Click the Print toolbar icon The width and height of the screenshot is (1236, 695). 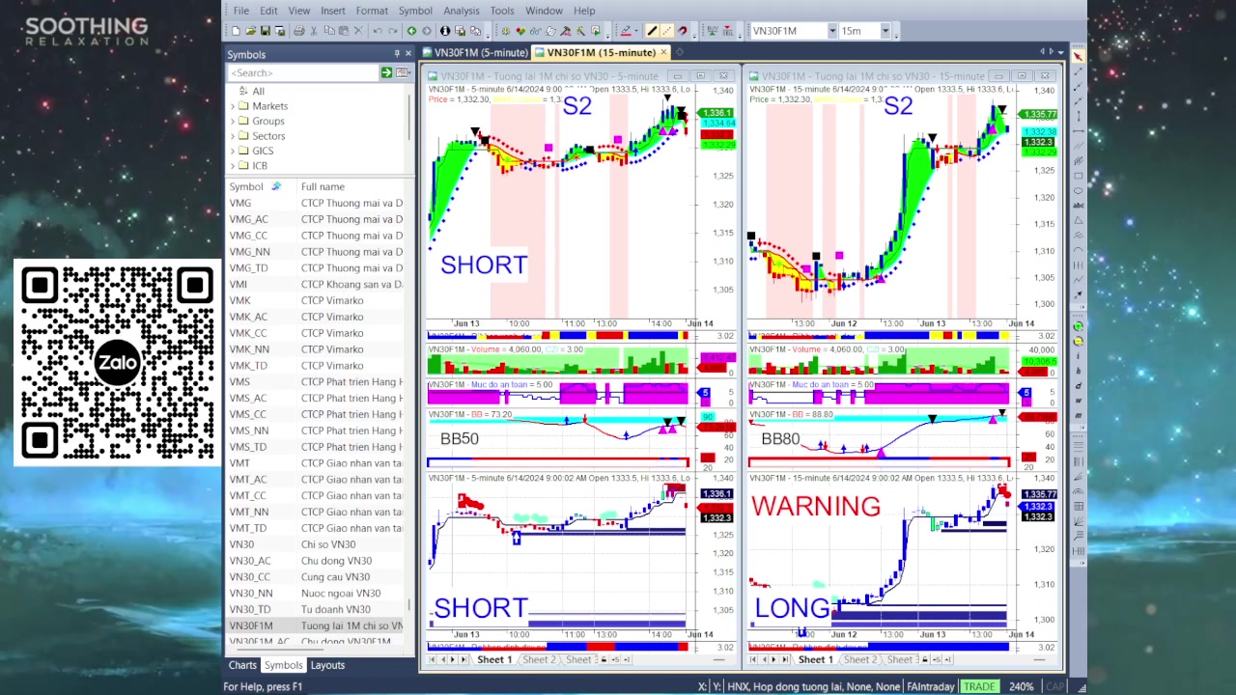click(299, 31)
